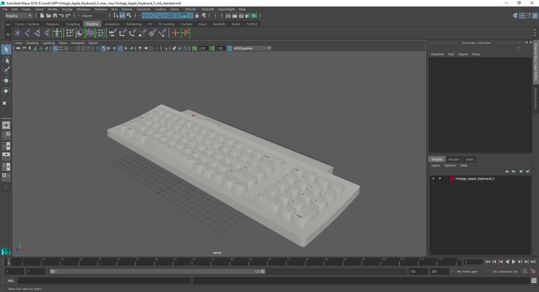Open the Objects selection mask dropdown arrow
Image resolution: width=539 pixels, height=292 pixels.
tap(79, 16)
